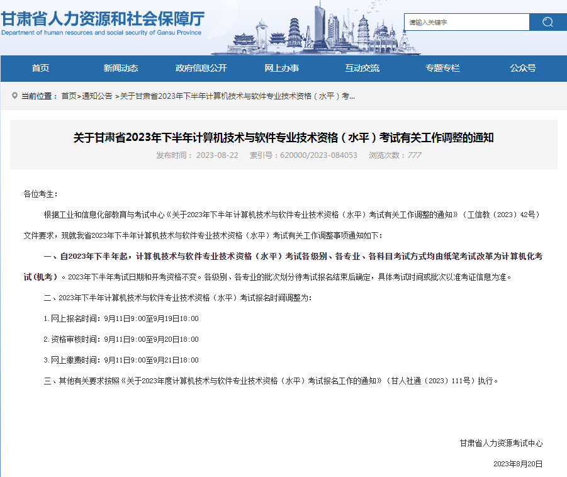Viewport: 567px width, 477px height.
Task: Open the 专题专栏 navigation menu
Action: tap(442, 68)
